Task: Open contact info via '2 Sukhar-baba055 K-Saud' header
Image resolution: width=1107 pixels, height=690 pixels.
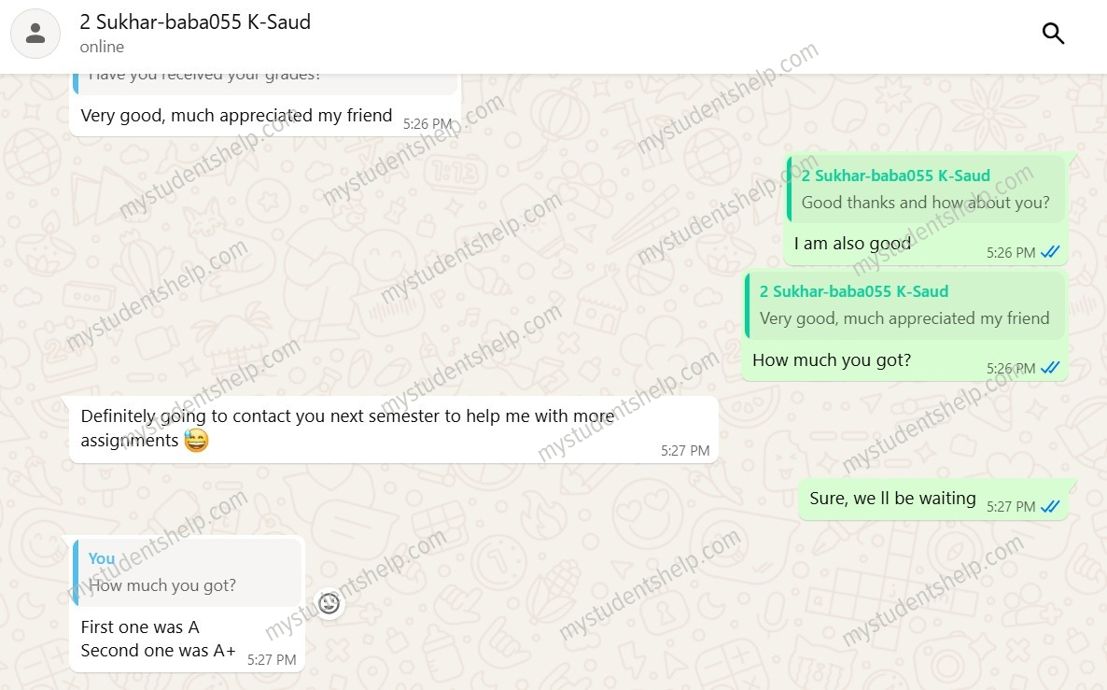Action: click(195, 22)
